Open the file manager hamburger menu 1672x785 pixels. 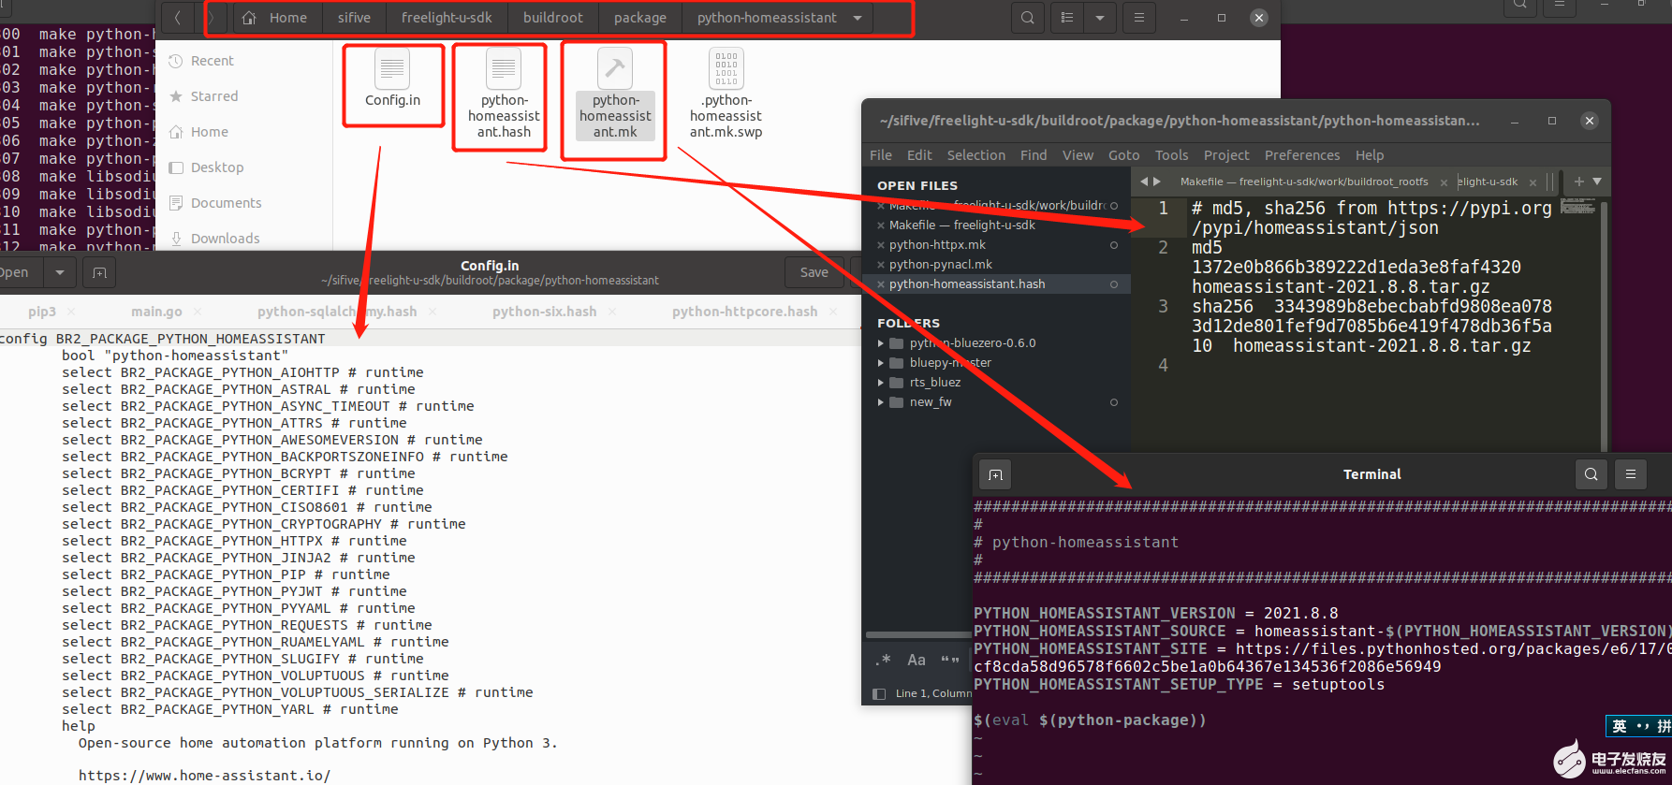click(x=1138, y=18)
